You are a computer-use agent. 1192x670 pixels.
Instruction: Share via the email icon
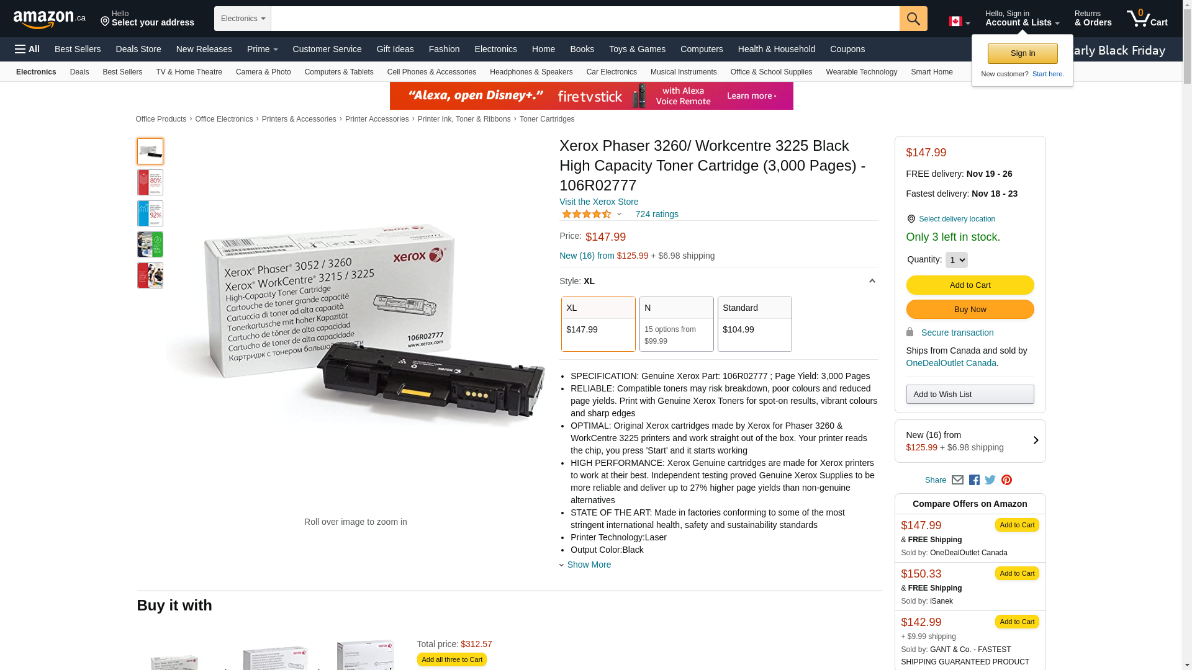click(x=957, y=480)
